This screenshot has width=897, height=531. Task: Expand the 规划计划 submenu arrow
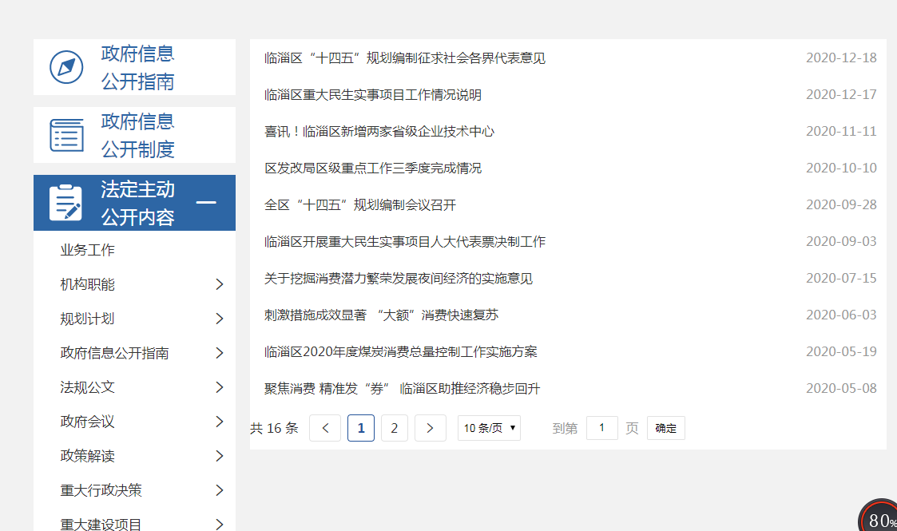(220, 319)
